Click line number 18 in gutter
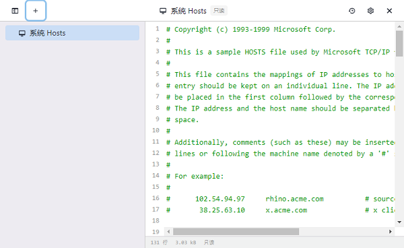The height and width of the screenshot is (248, 404). (x=156, y=220)
